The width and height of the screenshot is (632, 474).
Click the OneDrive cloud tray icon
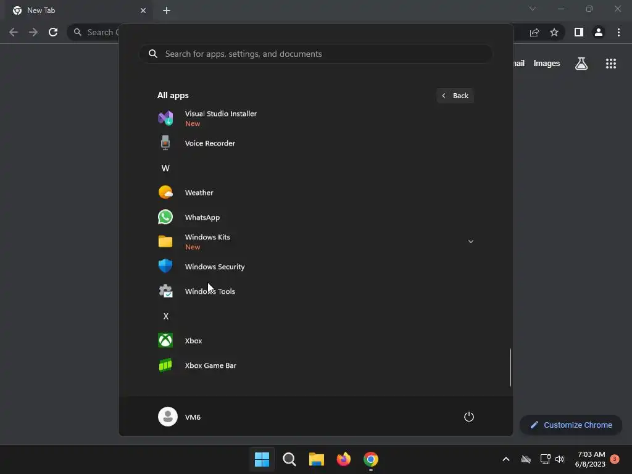pos(526,459)
